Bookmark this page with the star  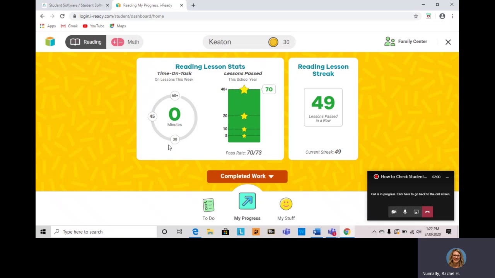pyautogui.click(x=416, y=16)
